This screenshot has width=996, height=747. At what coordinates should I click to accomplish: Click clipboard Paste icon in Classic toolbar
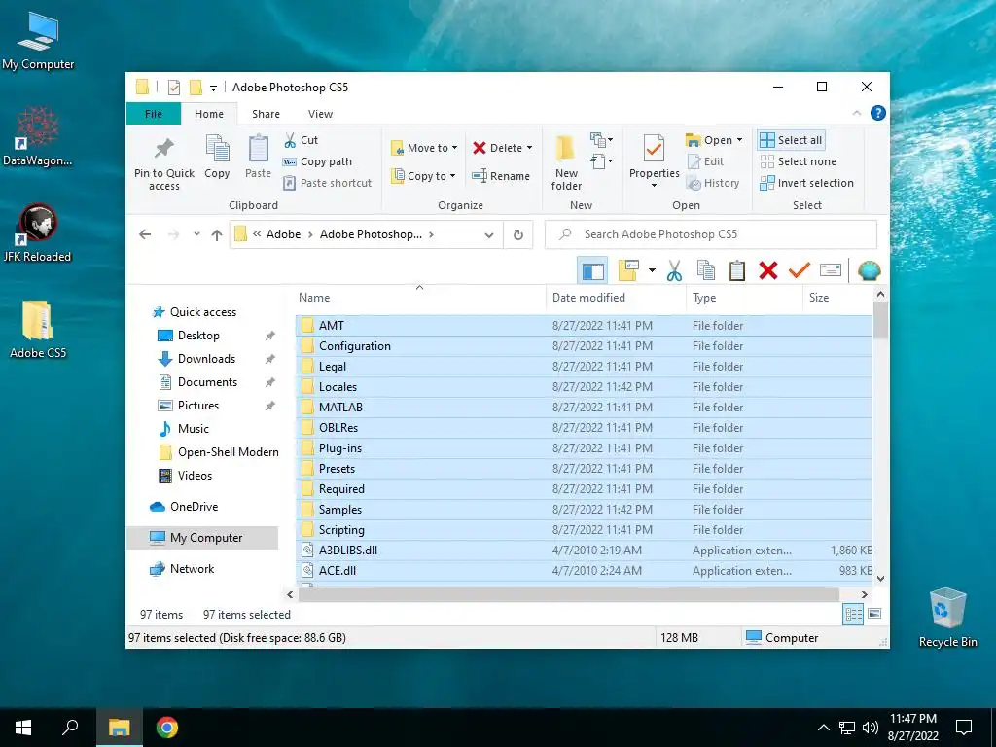737,270
